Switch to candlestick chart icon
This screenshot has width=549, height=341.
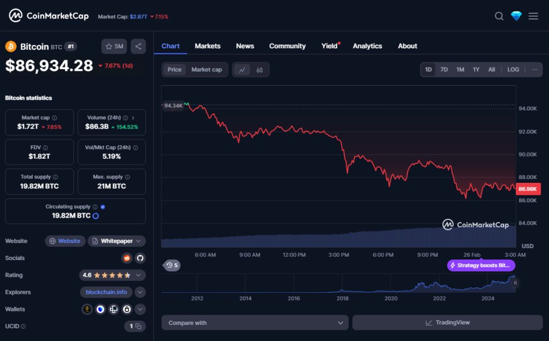tap(259, 70)
